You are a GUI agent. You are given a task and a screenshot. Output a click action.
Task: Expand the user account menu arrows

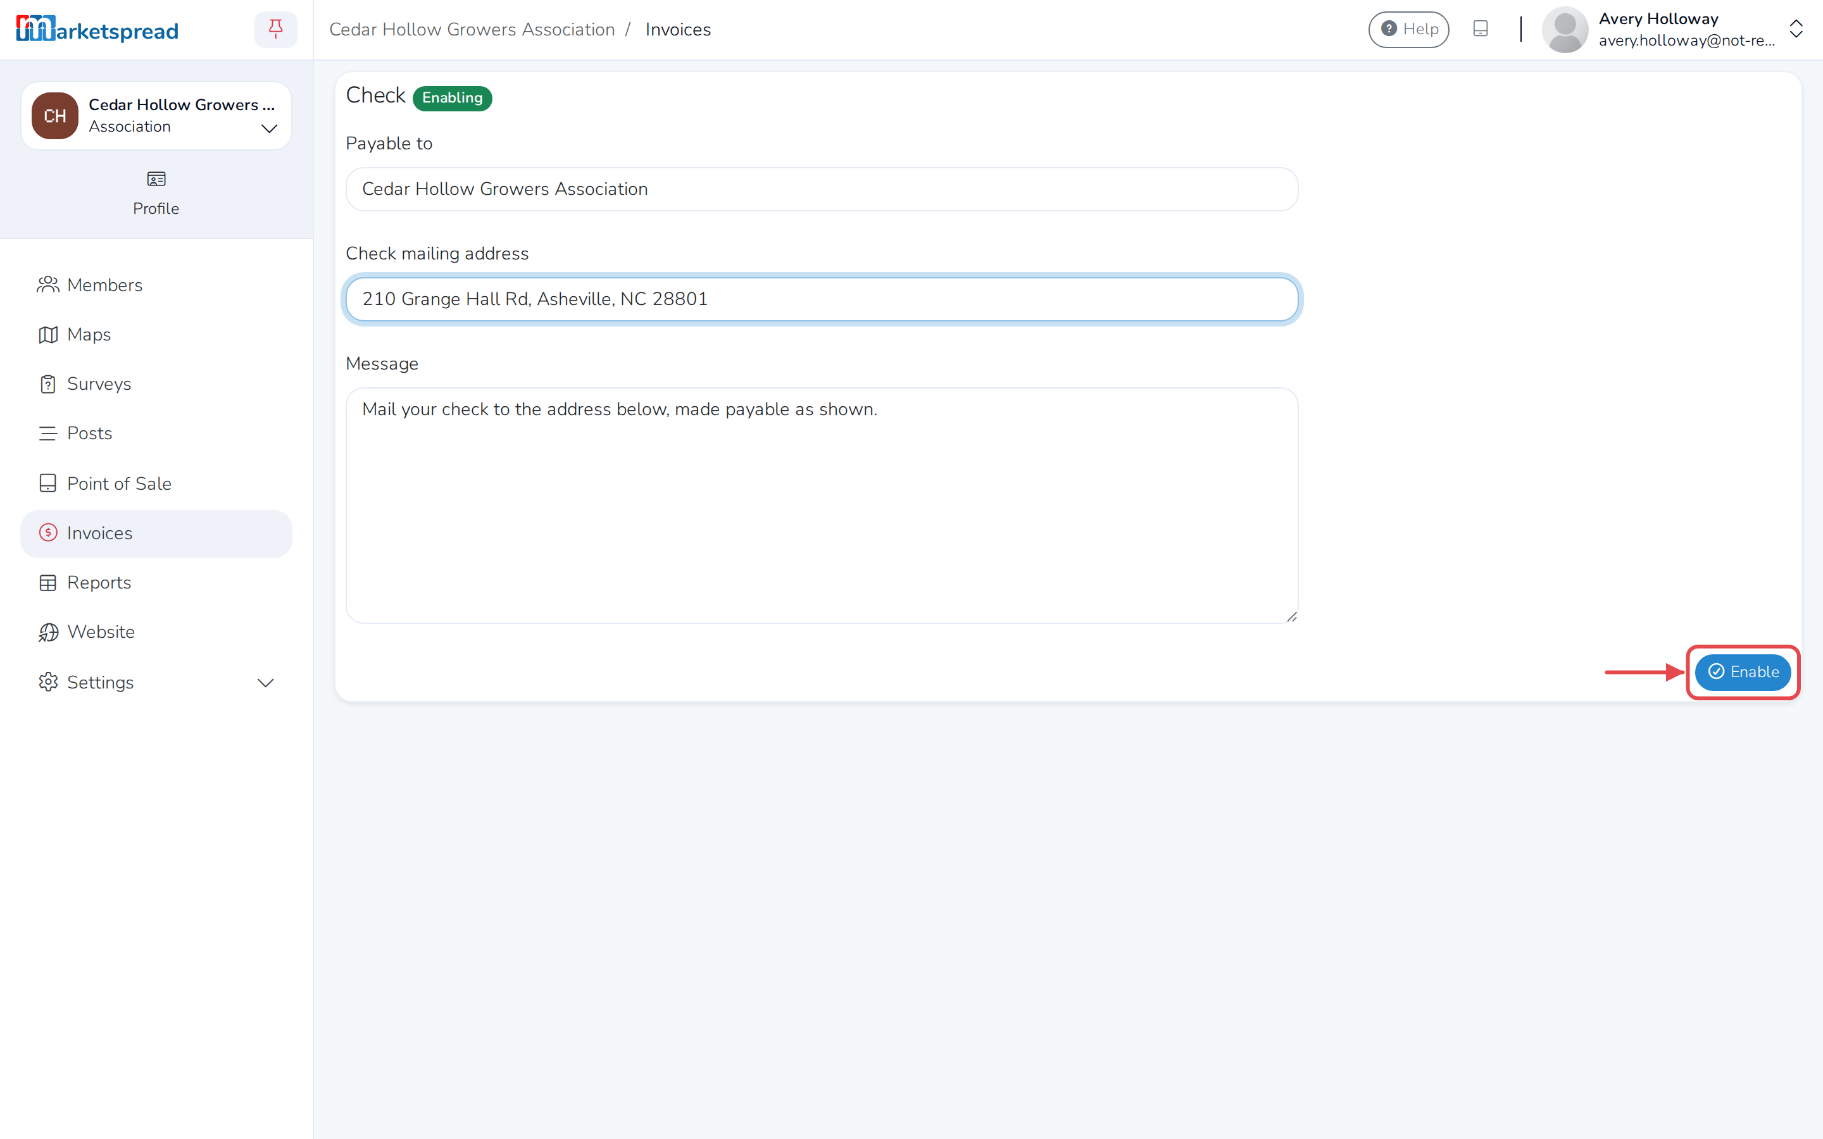pos(1796,29)
